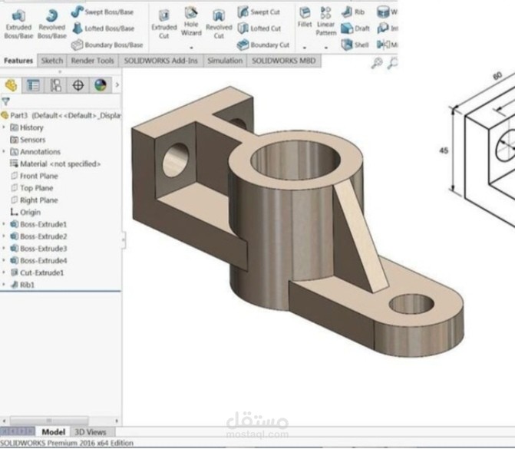Click scroll right arrow under feature tree
The image size is (515, 449).
[117, 421]
